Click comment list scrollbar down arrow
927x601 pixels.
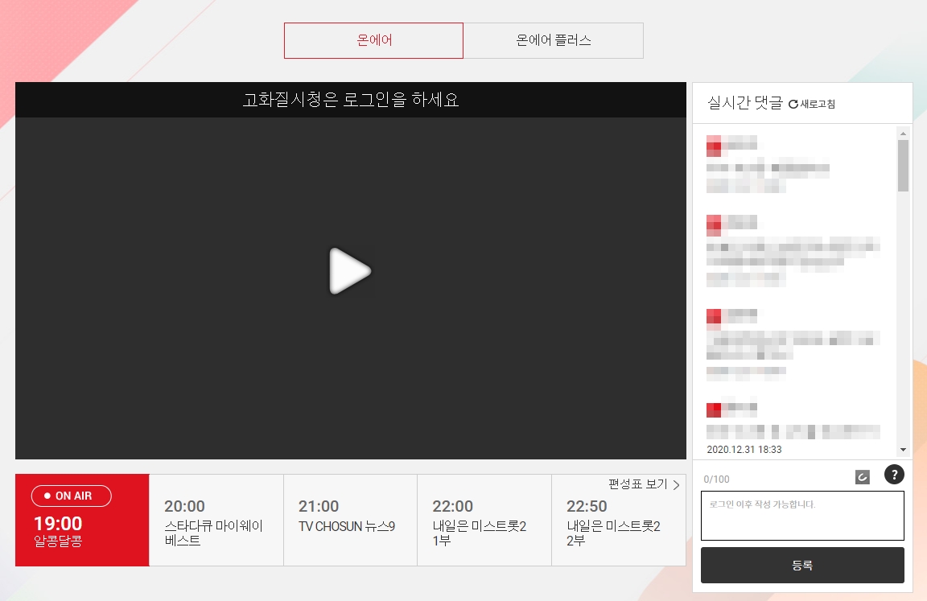tap(903, 450)
